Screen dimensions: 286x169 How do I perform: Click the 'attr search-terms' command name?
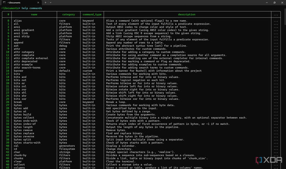click(27, 68)
